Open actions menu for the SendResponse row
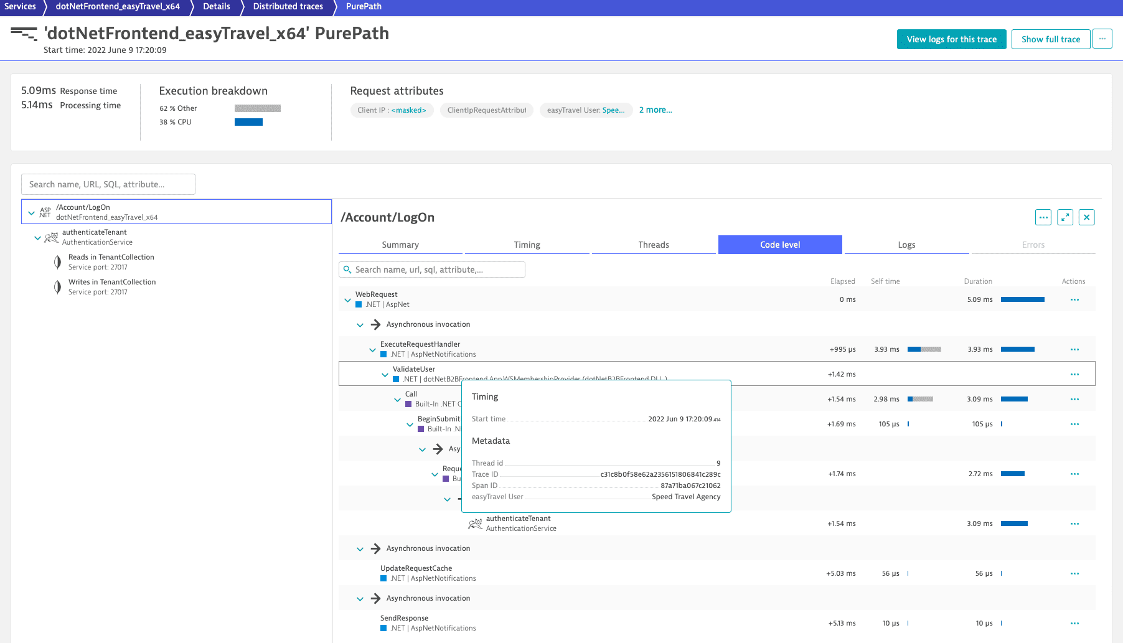This screenshot has width=1123, height=643. point(1074,623)
